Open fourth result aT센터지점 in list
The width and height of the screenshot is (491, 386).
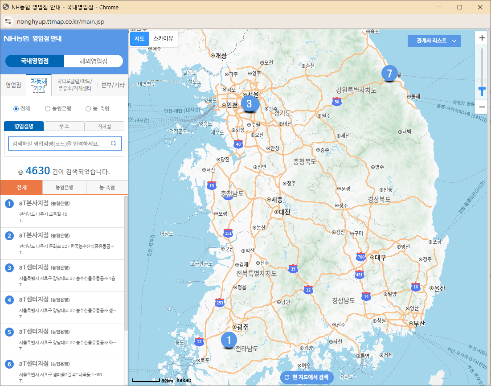pyautogui.click(x=62, y=308)
